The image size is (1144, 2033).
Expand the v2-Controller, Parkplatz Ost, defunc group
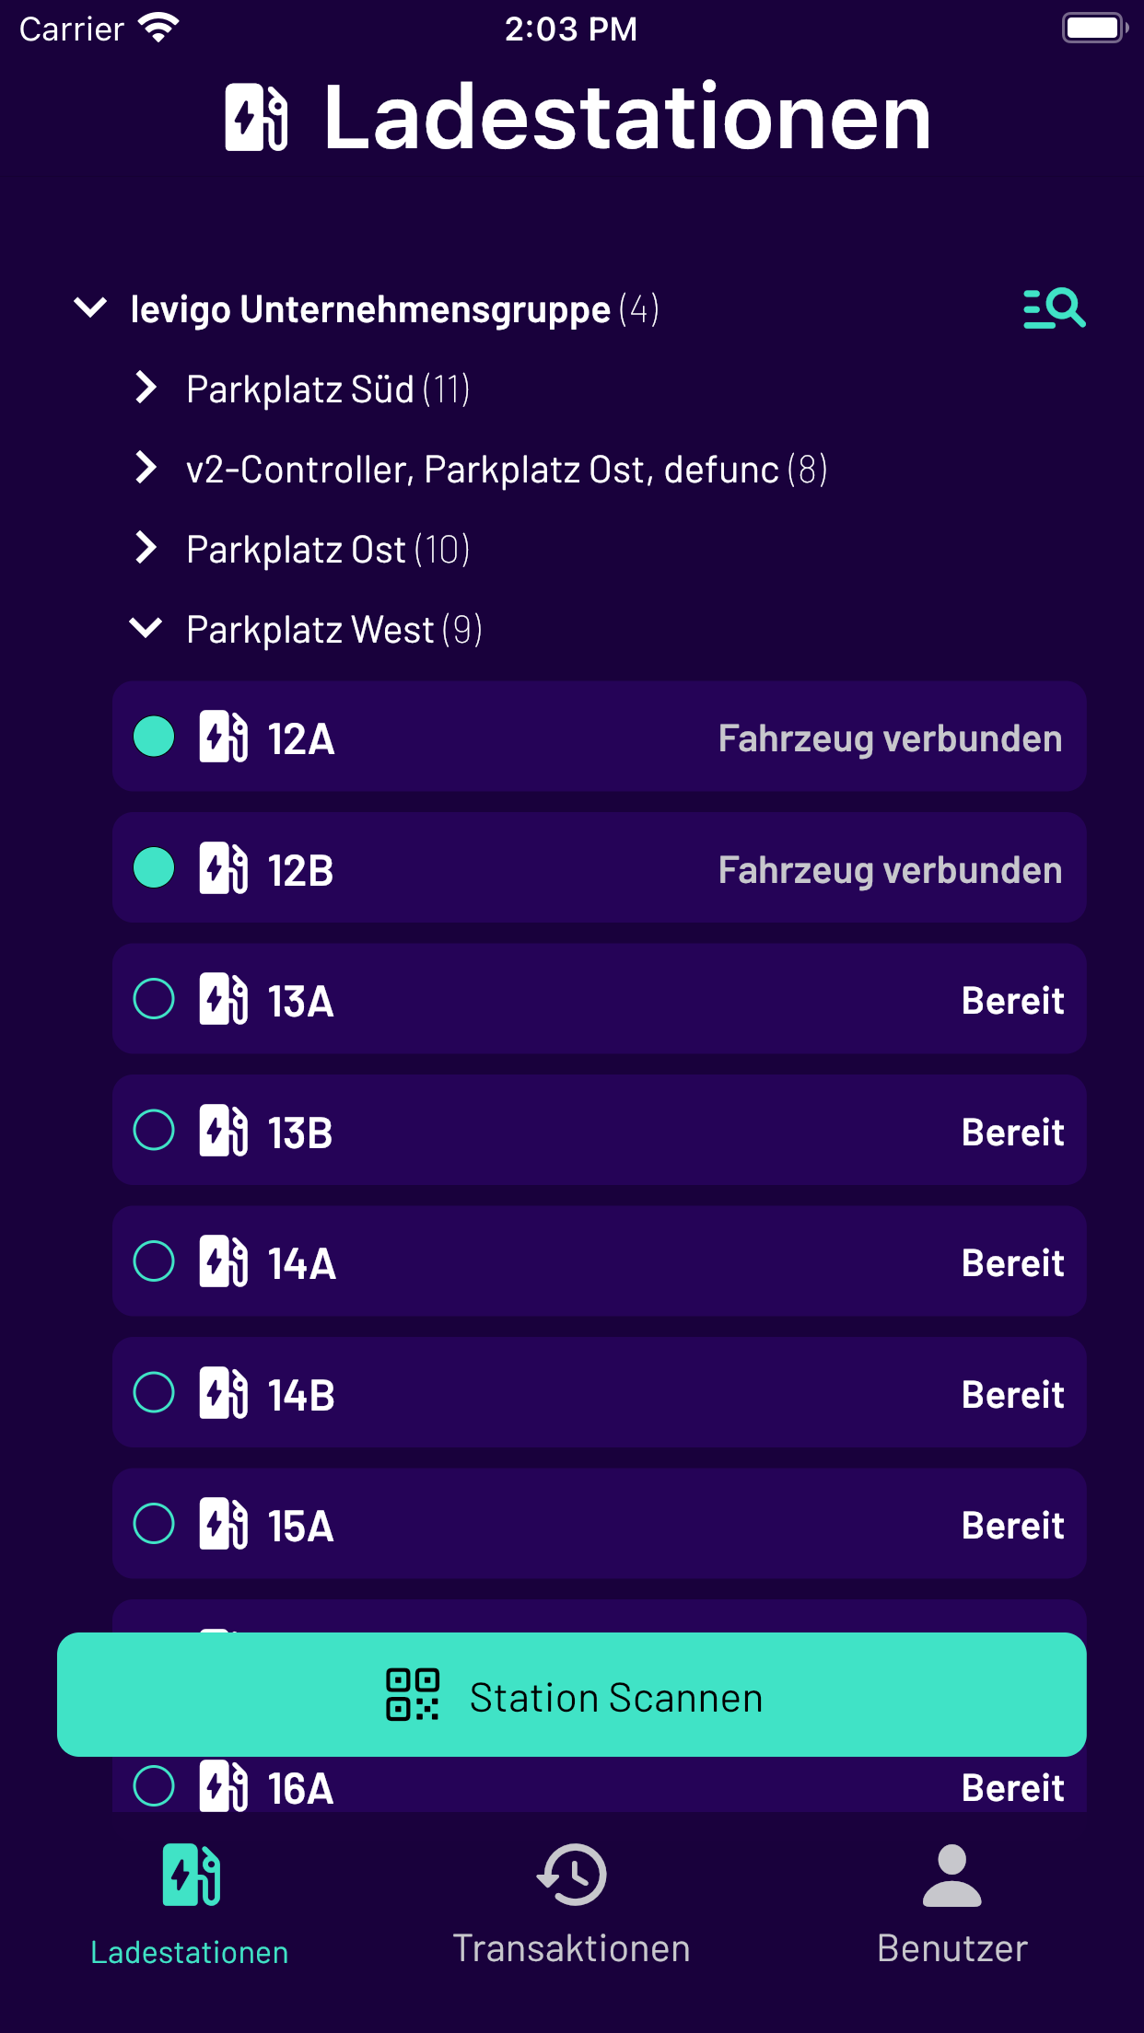146,468
